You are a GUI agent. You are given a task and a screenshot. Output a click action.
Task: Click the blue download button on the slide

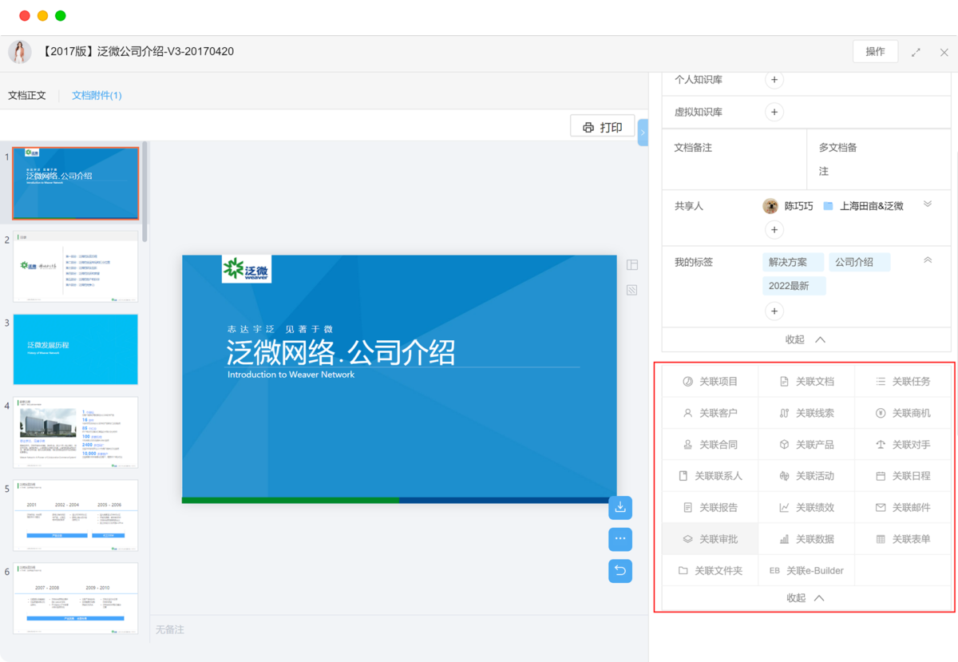pyautogui.click(x=620, y=507)
